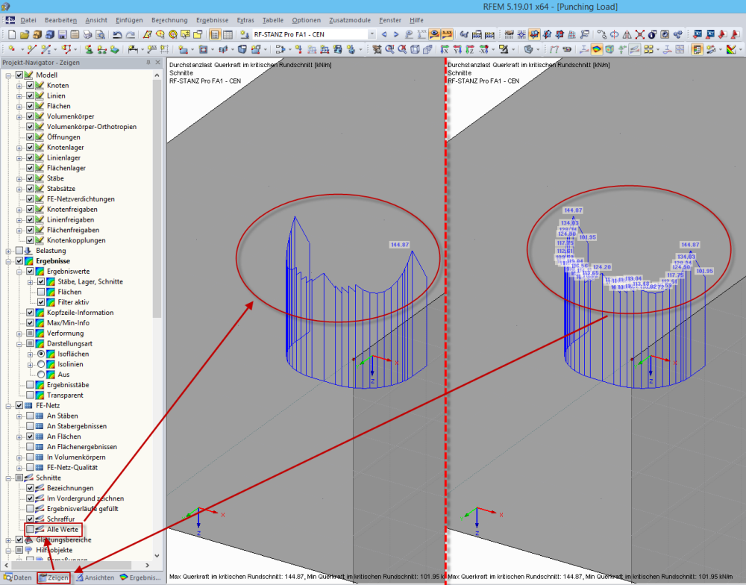Click the 144.87 value label in left view
The image size is (746, 585).
pos(400,245)
